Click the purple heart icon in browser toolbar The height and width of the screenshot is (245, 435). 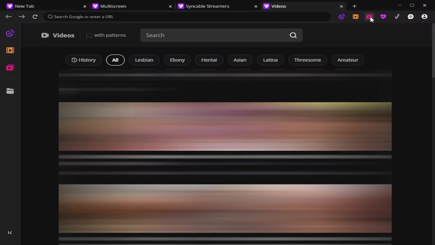click(x=383, y=17)
